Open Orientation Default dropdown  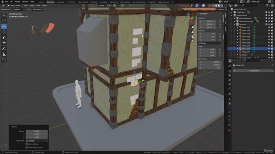pos(18,9)
